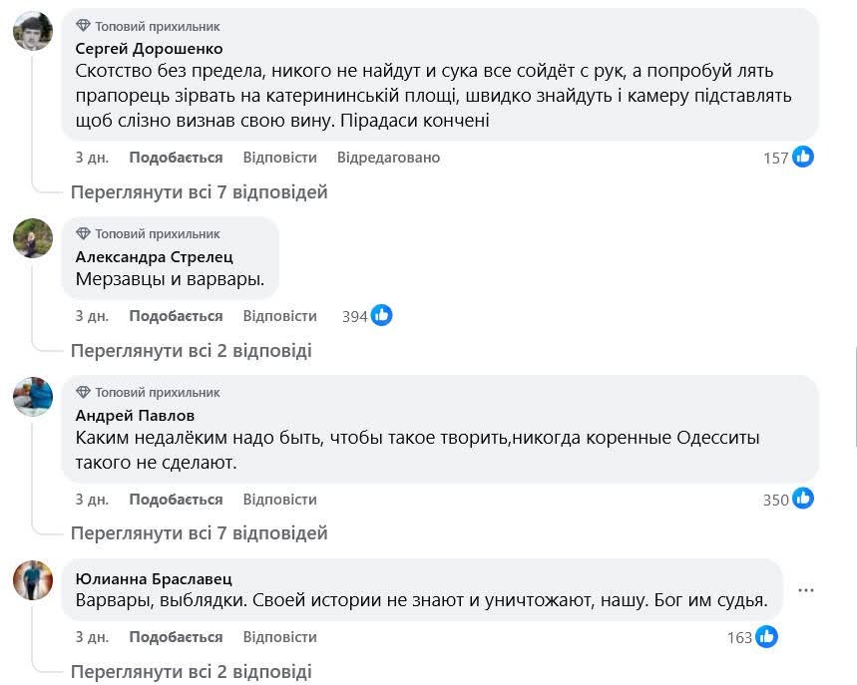Expand 2 replies under Александра Стрелец's comment
The image size is (857, 685).
tap(191, 350)
